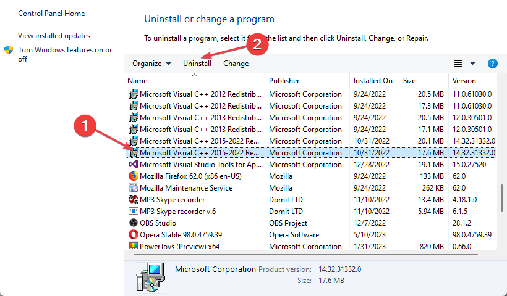Click the 262 KB size cell

click(x=433, y=188)
